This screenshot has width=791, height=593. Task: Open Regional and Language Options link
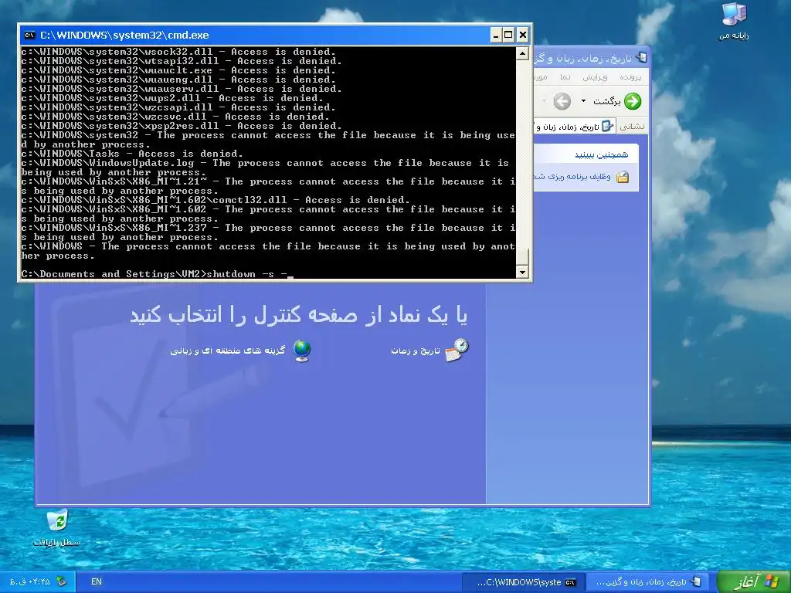228,351
